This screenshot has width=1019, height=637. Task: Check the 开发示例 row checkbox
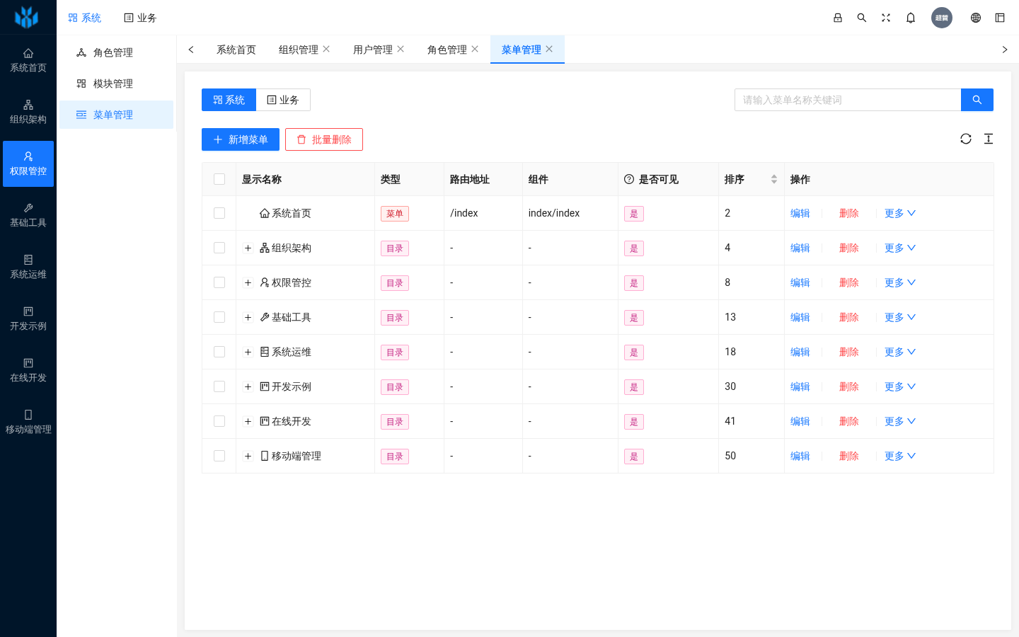click(x=219, y=386)
